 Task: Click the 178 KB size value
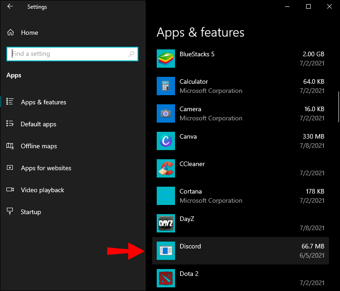(315, 192)
